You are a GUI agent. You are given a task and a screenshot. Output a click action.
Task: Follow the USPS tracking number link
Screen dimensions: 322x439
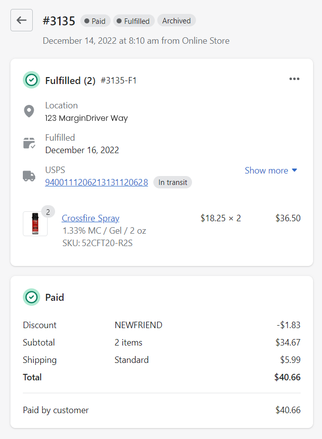pyautogui.click(x=96, y=182)
